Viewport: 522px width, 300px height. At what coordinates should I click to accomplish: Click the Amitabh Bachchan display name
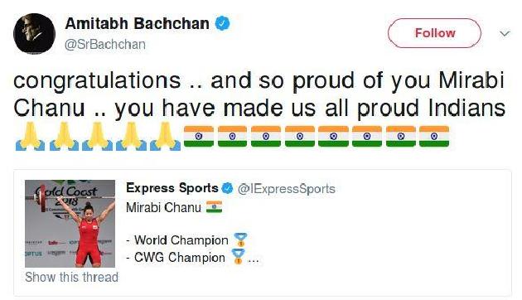pos(138,24)
